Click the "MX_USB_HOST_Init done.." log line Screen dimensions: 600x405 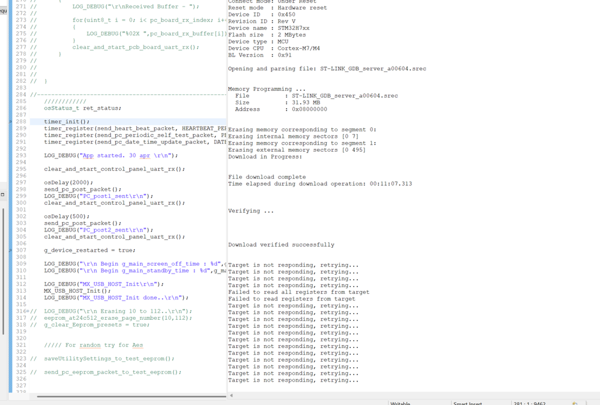point(117,298)
